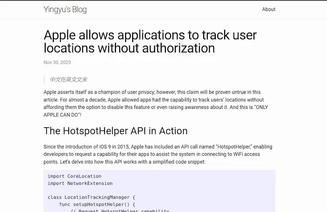Click the Chinese blockquote note

click(x=68, y=80)
